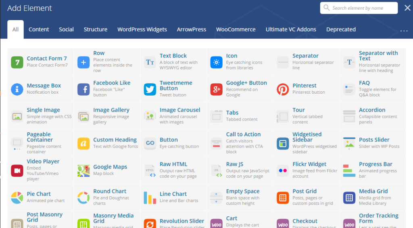Screen dimensions: 413x228
Task: Select the Image Gallery icon
Action: (83, 116)
